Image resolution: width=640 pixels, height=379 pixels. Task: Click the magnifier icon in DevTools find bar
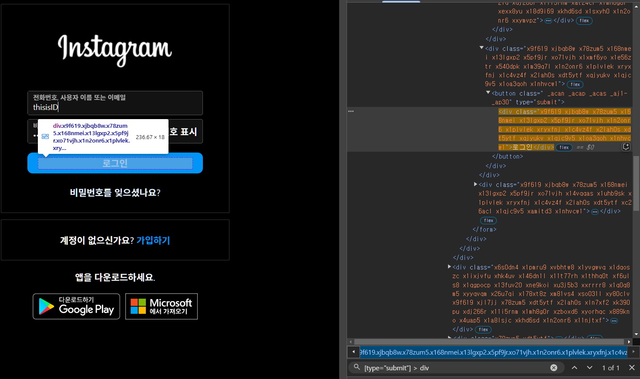(357, 367)
